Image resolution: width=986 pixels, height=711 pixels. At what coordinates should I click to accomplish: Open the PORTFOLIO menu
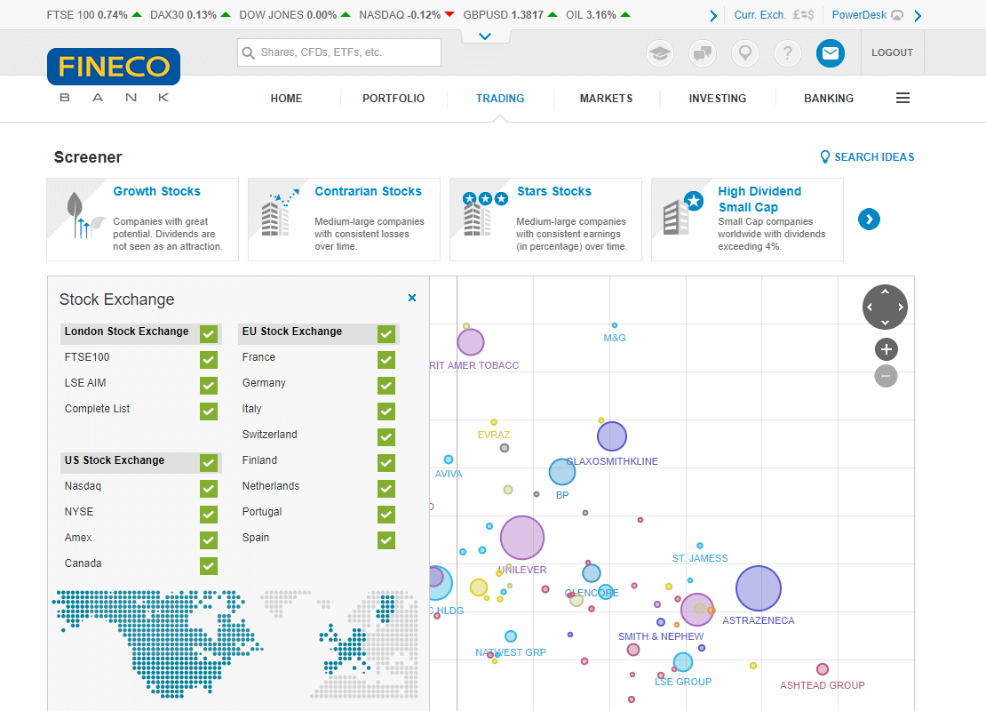click(x=394, y=98)
